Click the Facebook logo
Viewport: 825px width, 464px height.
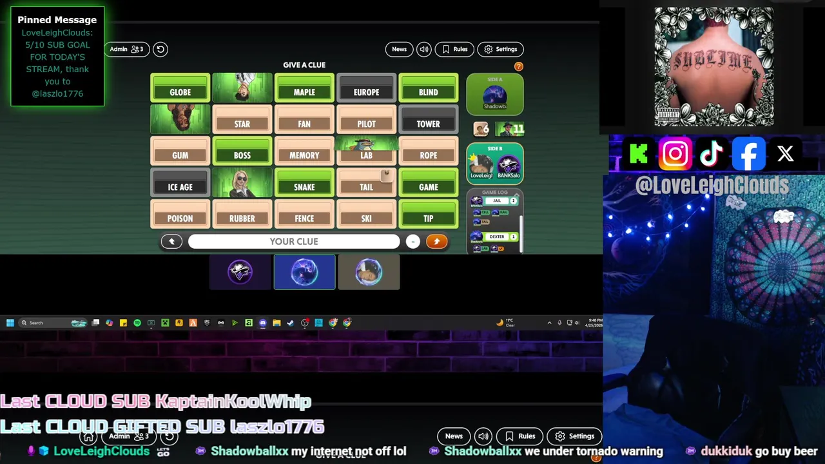pos(748,154)
